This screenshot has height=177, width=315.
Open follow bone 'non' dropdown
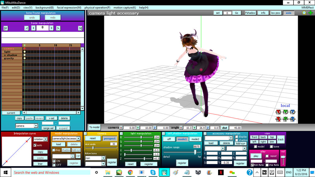pyautogui.click(x=103, y=158)
